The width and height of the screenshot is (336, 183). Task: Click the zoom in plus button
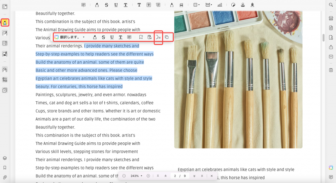pos(148,176)
